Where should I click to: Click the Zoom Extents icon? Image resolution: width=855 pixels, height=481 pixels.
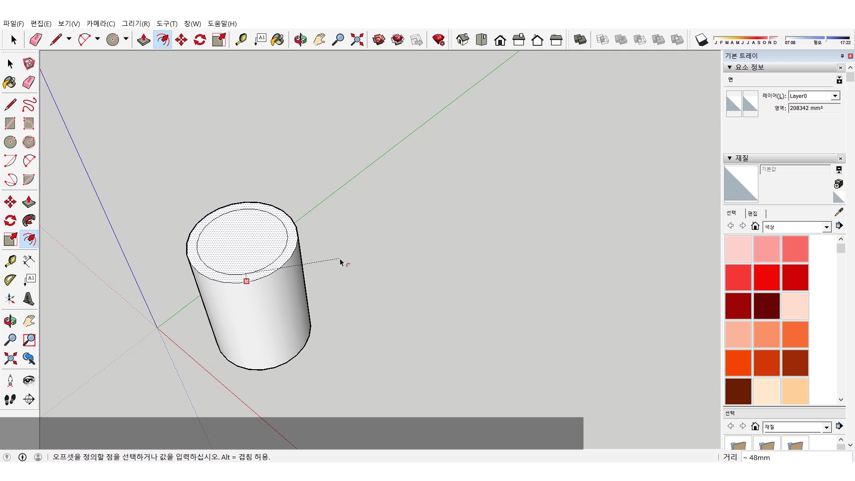tap(357, 40)
